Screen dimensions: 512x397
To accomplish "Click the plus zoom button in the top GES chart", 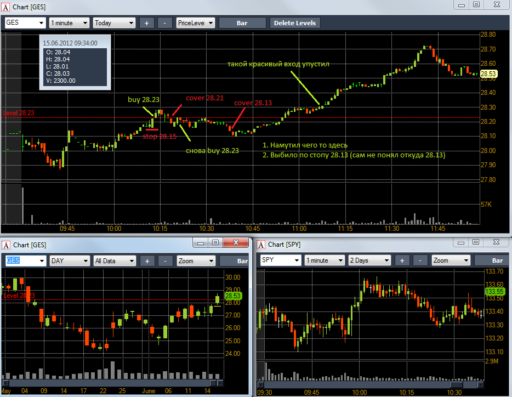I will [x=146, y=23].
